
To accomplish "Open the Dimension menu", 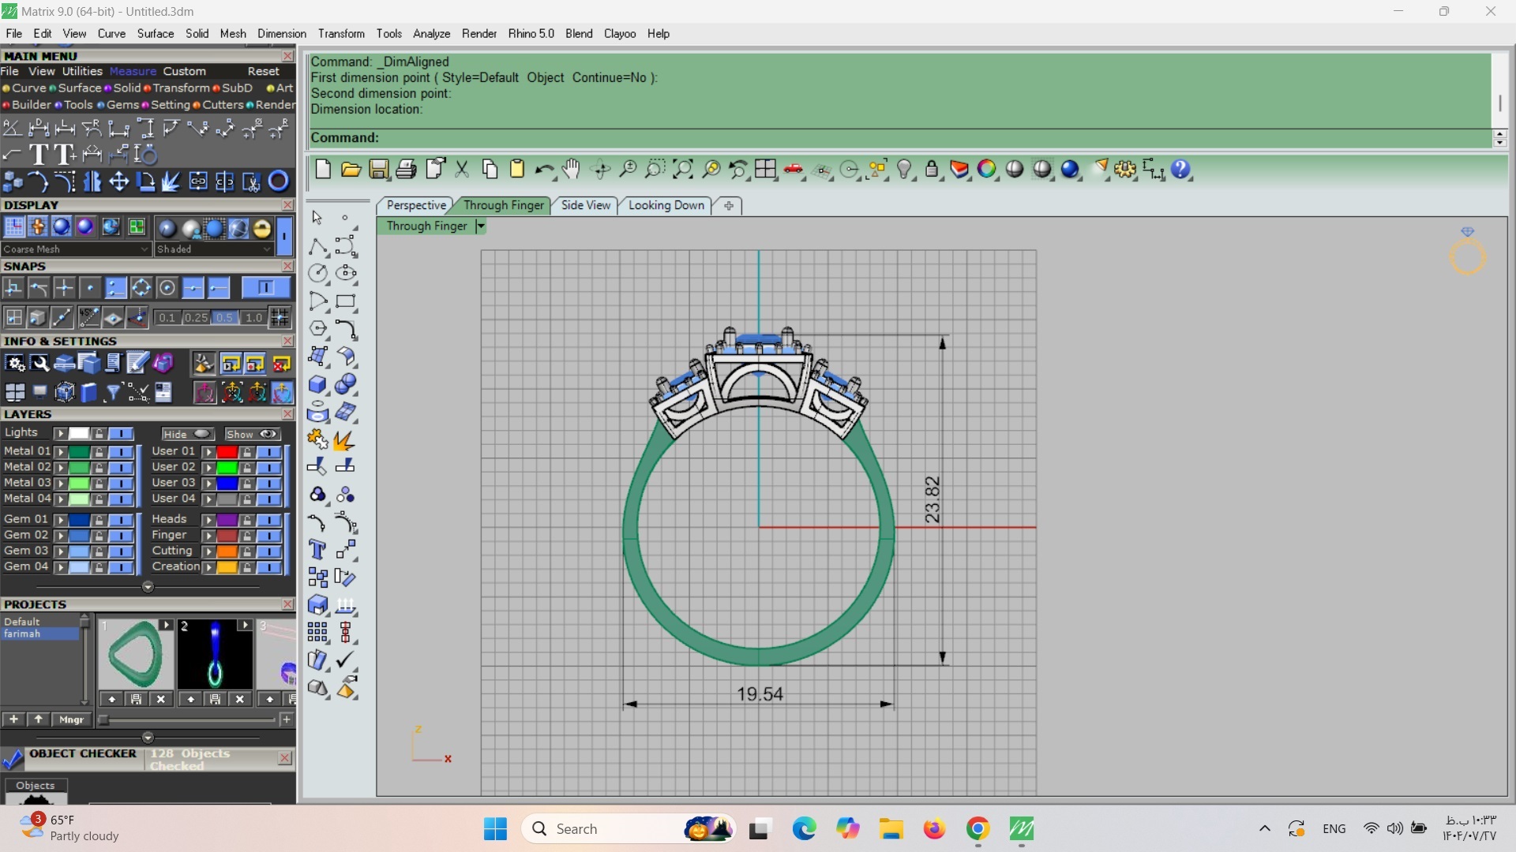I will [281, 34].
